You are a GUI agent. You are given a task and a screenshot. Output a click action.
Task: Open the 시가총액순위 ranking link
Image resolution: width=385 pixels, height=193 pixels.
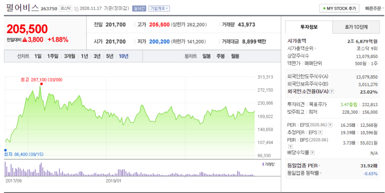coord(302,48)
